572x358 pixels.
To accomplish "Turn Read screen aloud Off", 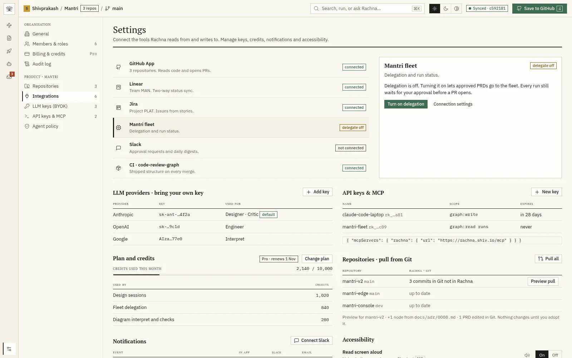I will pyautogui.click(x=555, y=355).
